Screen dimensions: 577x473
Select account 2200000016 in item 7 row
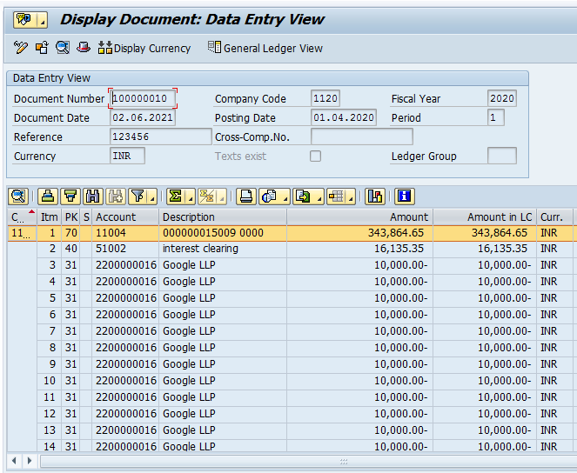[125, 331]
